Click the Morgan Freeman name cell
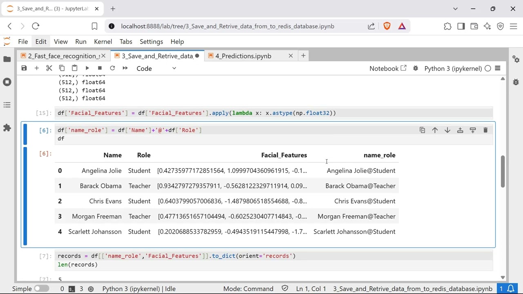Viewport: 523px width, 294px height. click(x=97, y=216)
